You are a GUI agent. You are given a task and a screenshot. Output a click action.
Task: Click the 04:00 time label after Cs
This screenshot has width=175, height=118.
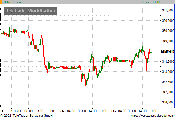point(122,111)
